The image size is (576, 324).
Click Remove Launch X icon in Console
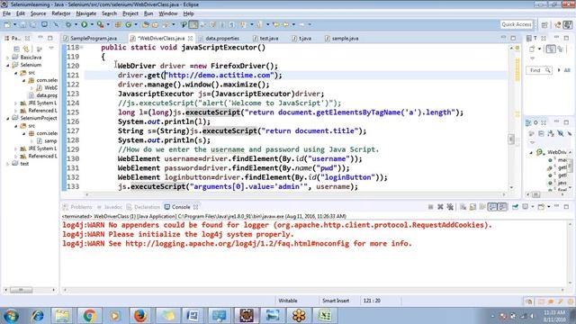(440, 207)
